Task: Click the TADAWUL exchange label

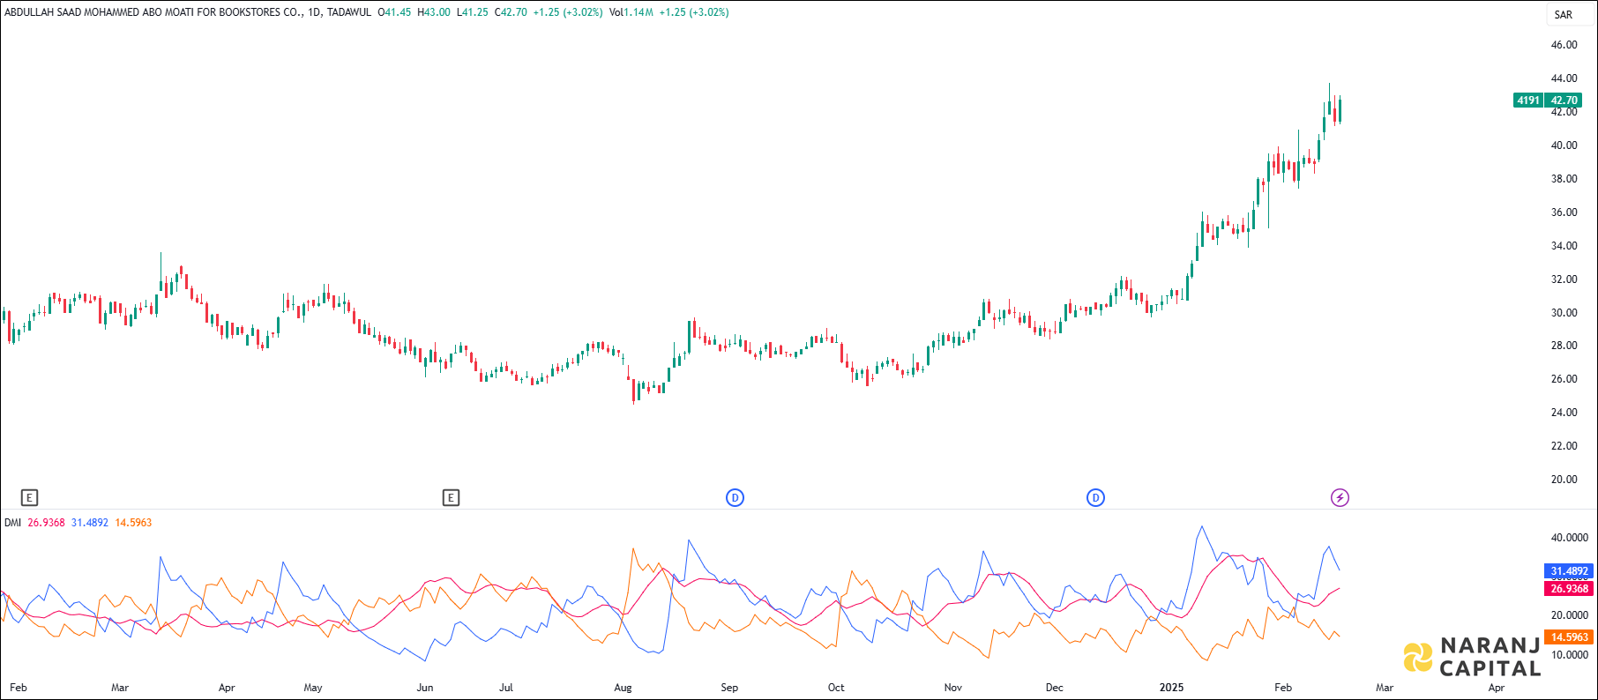Action: [349, 12]
